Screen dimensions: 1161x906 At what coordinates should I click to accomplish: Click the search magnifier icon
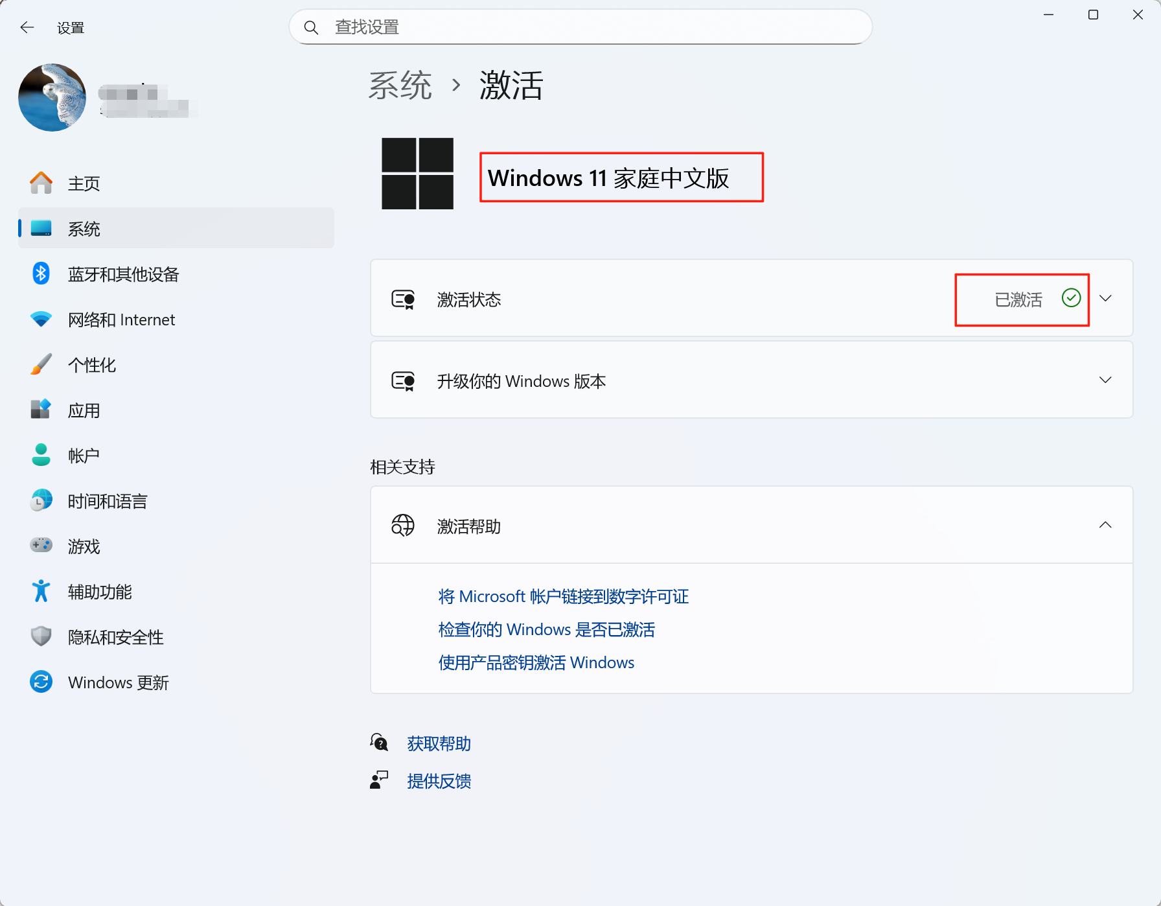tap(311, 27)
